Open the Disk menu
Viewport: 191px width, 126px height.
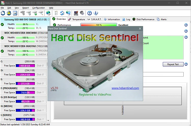pyautogui.click(x=9, y=8)
